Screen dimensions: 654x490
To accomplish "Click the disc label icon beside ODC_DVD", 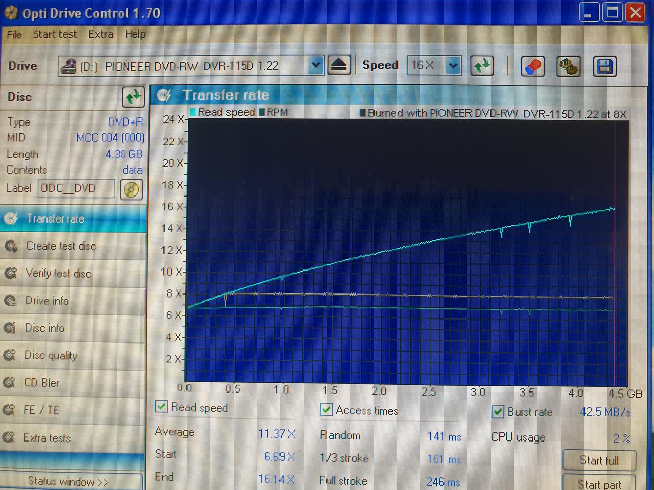I will click(131, 189).
